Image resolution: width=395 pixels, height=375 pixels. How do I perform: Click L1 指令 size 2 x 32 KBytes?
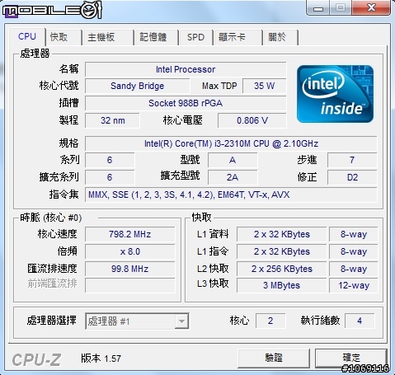coord(282,251)
